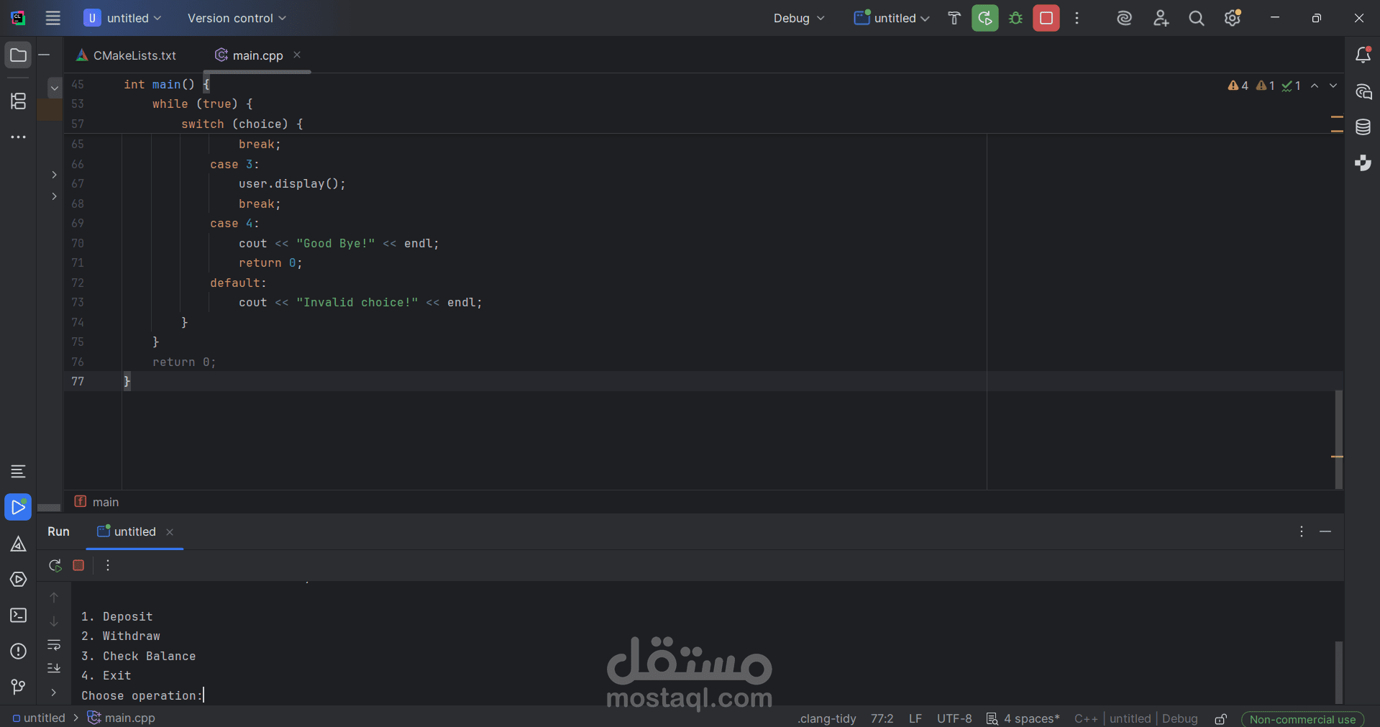The height and width of the screenshot is (727, 1380).
Task: Change LF line separator
Action: 915,718
